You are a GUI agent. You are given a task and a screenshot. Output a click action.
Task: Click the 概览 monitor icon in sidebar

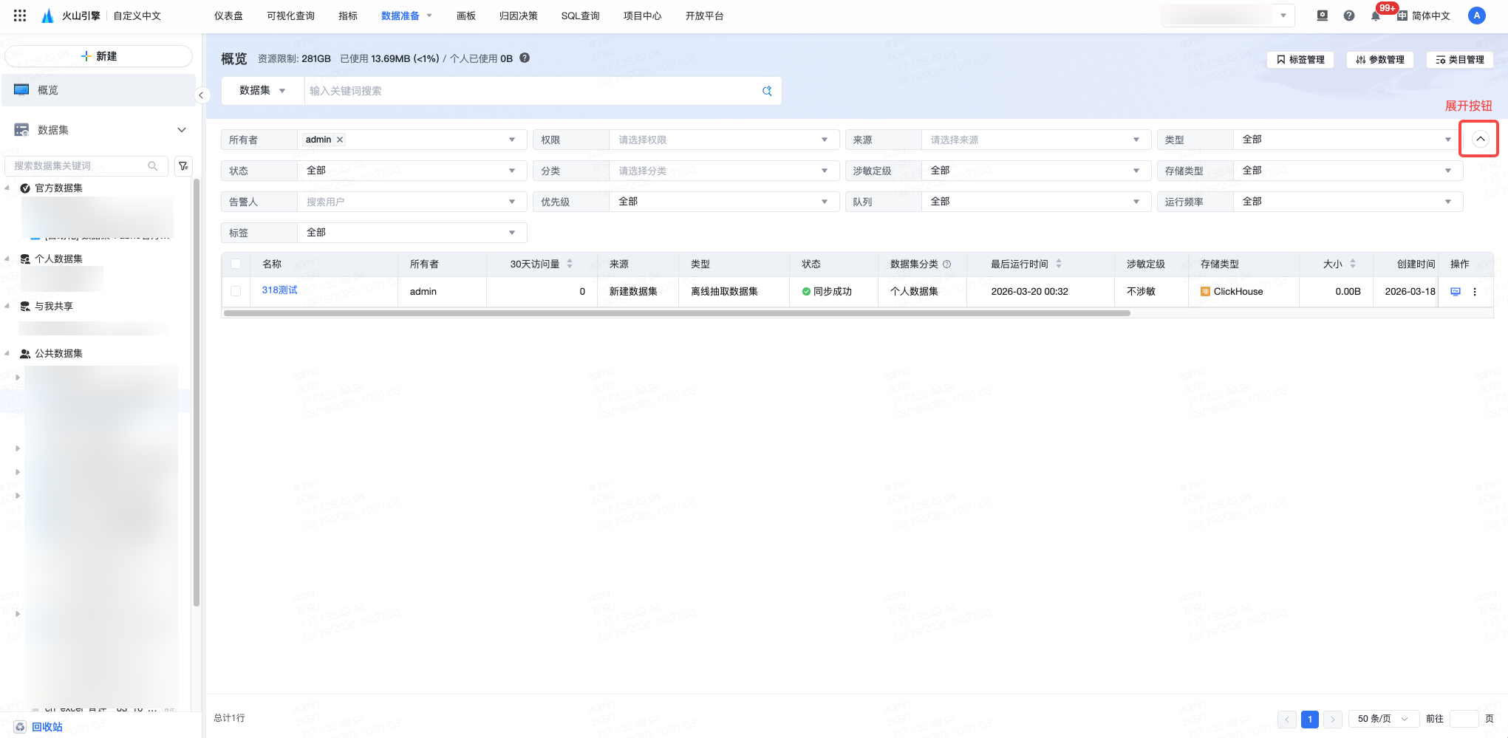(21, 90)
